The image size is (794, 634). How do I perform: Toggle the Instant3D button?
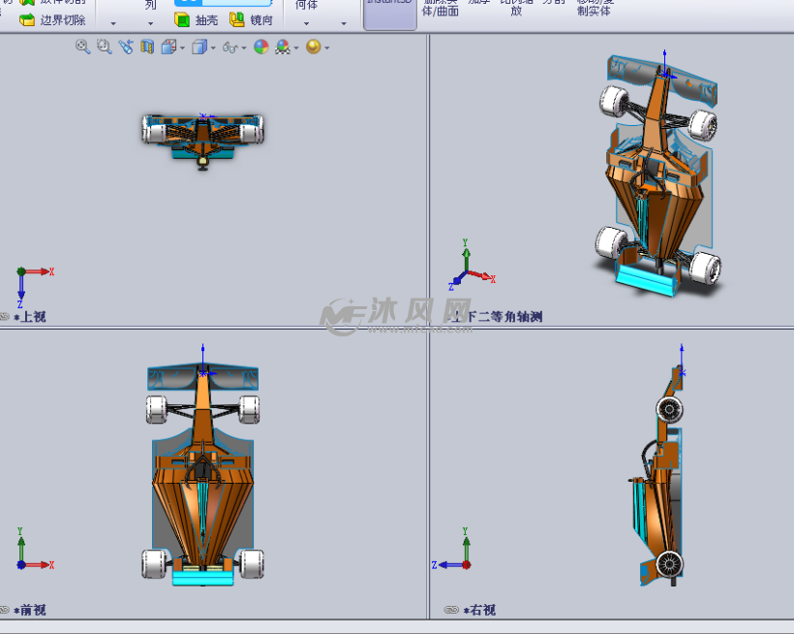pos(390,15)
